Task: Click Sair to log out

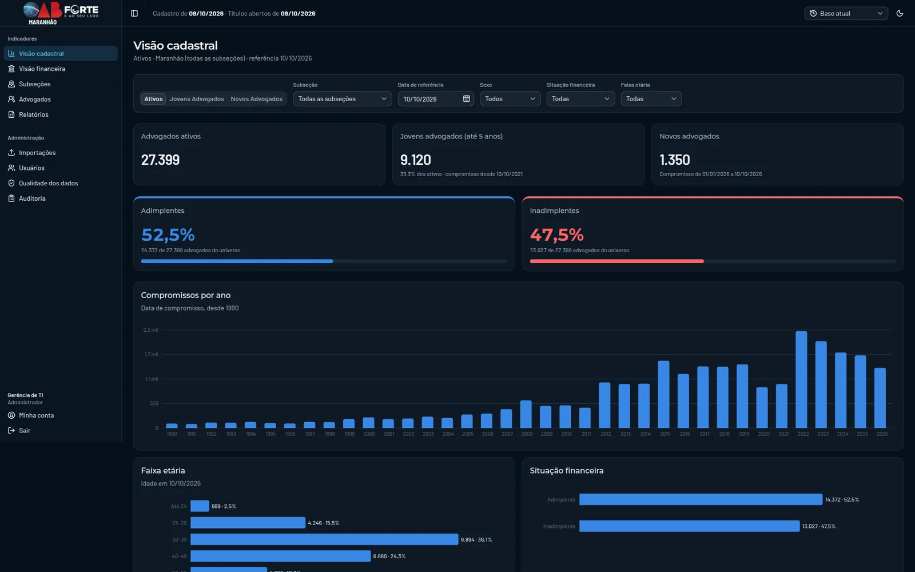Action: click(x=61, y=431)
